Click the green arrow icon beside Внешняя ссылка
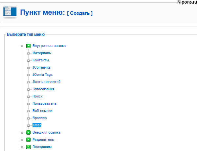This screenshot has width=197, height=151. (x=28, y=133)
